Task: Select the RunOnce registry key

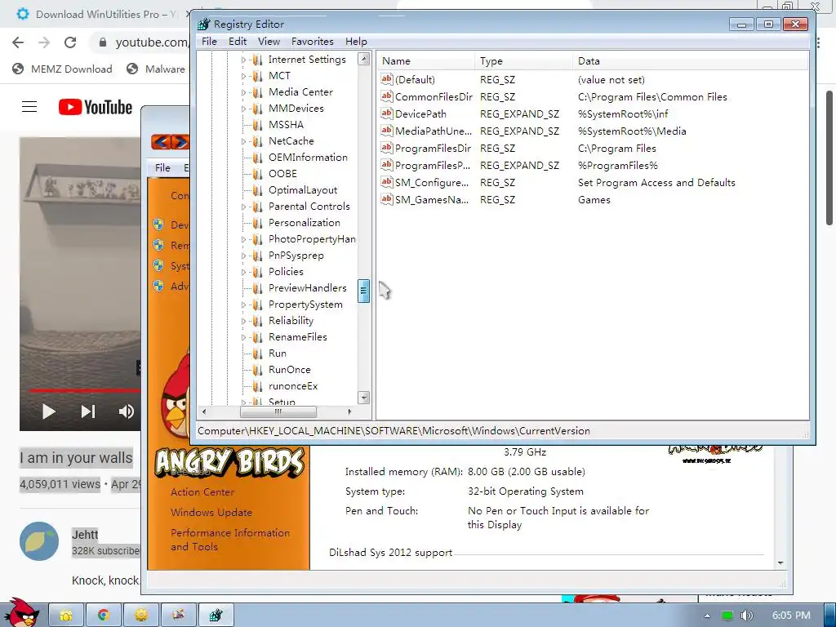Action: (x=290, y=370)
